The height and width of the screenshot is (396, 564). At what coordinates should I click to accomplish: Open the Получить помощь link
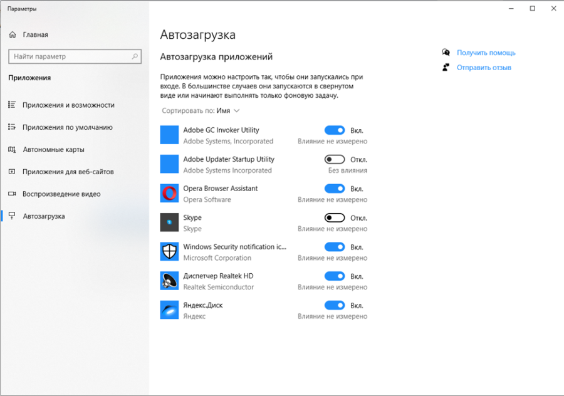[486, 53]
